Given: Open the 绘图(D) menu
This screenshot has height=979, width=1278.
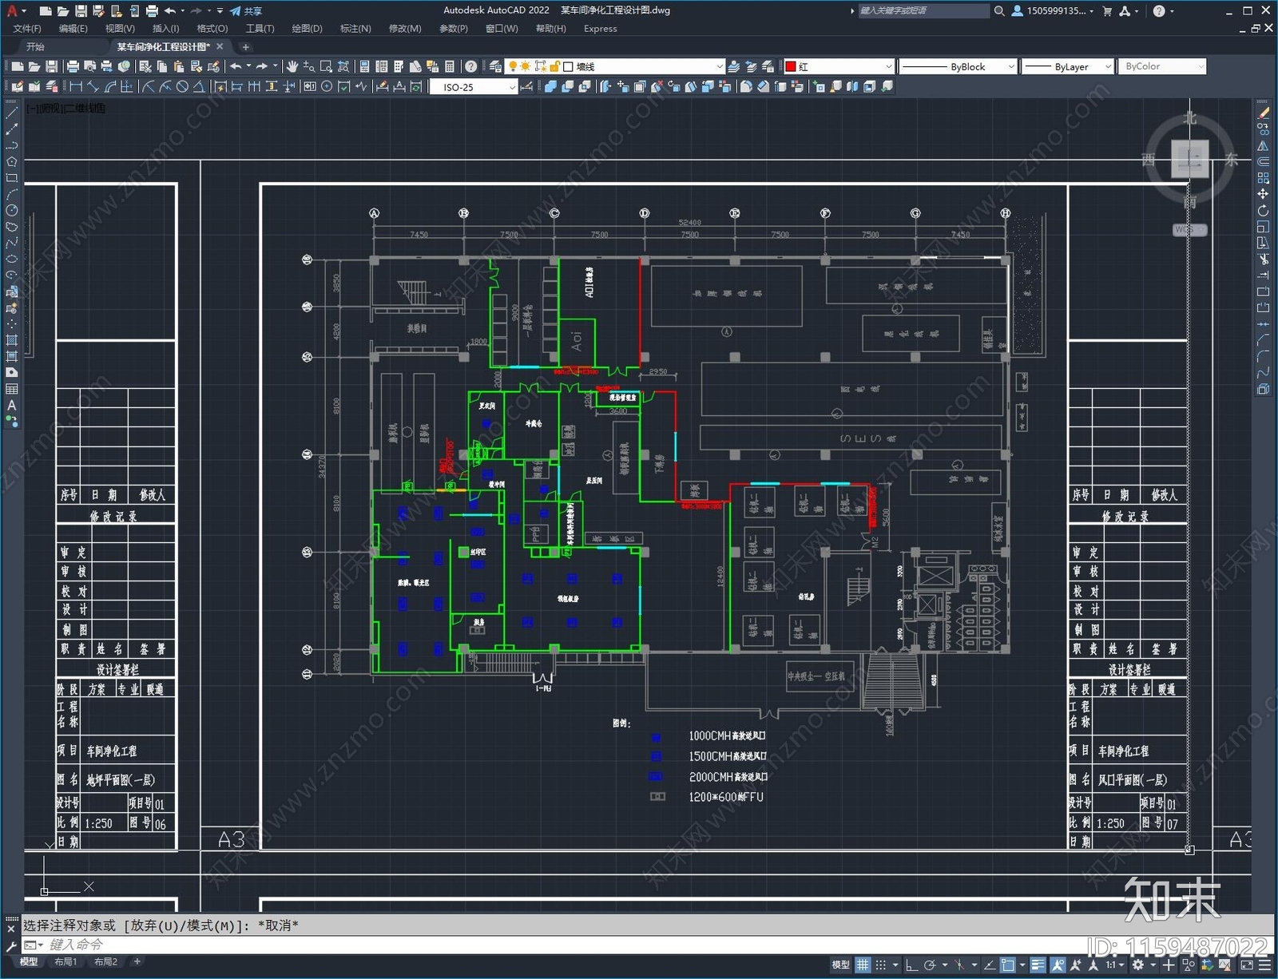Looking at the screenshot, I should pos(307,29).
